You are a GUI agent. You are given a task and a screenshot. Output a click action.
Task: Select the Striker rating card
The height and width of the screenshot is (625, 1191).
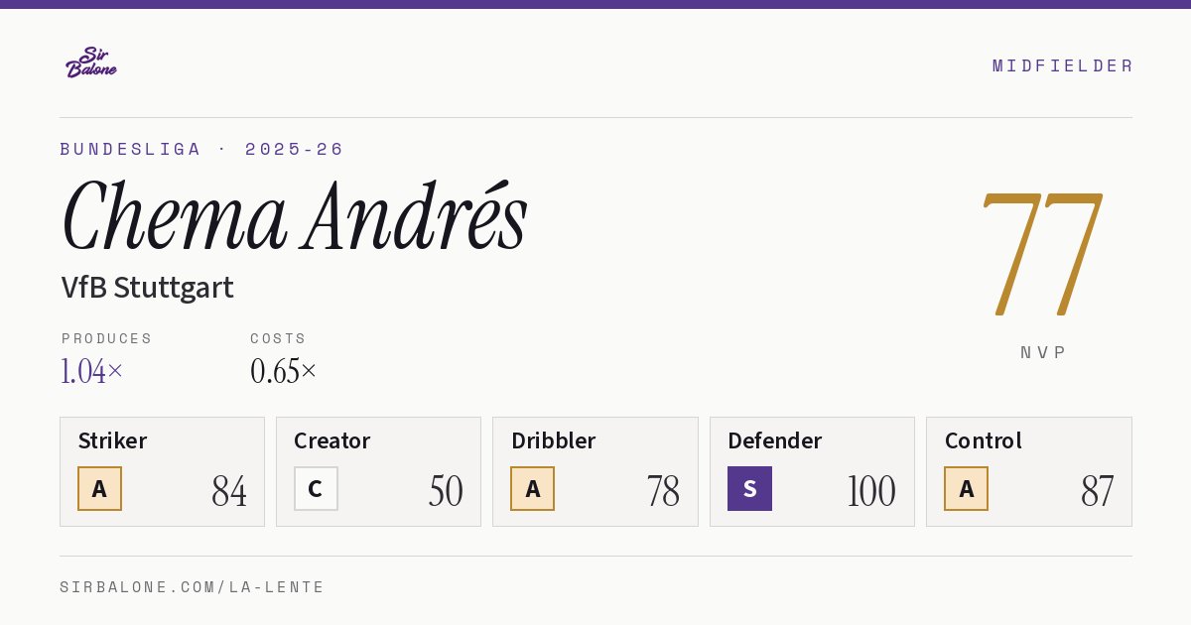coord(162,471)
